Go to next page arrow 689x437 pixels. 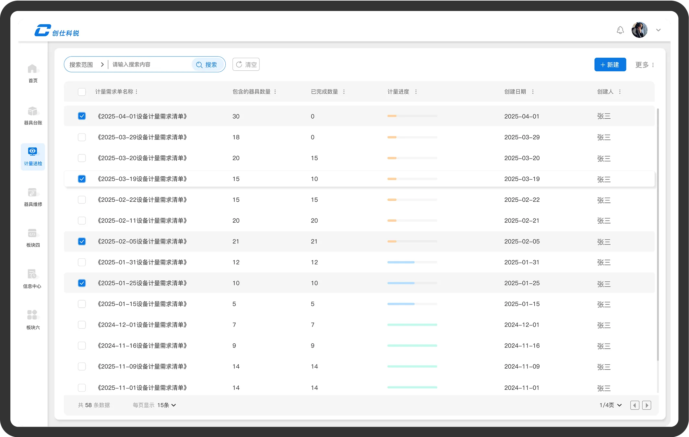point(647,405)
